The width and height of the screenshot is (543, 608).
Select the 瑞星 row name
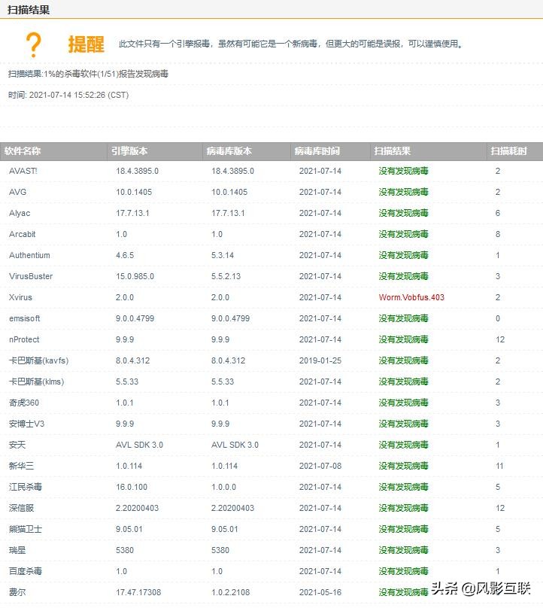point(17,550)
